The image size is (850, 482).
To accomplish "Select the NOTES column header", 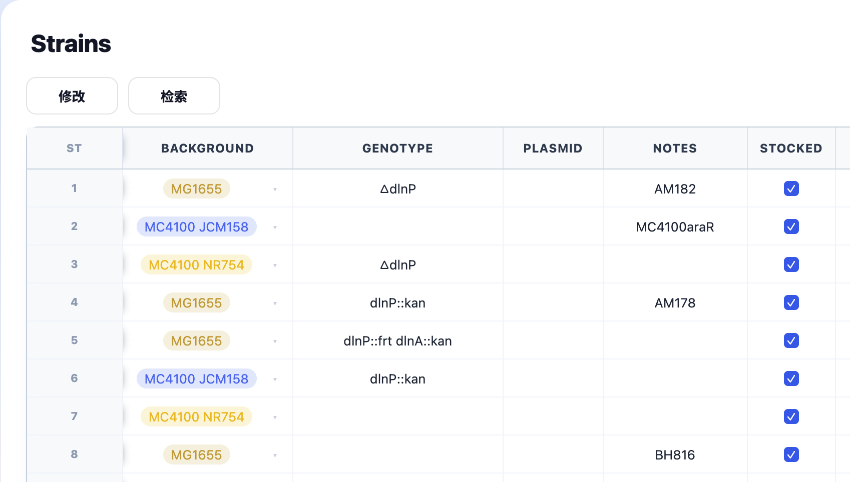I will [x=675, y=148].
